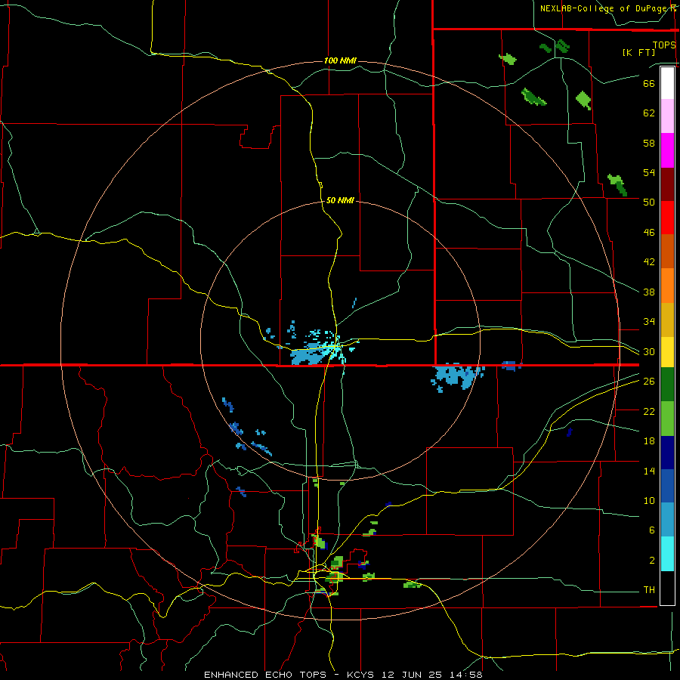Click the '66' legend scale value
Viewport: 680px width, 680px height.
pyautogui.click(x=649, y=83)
